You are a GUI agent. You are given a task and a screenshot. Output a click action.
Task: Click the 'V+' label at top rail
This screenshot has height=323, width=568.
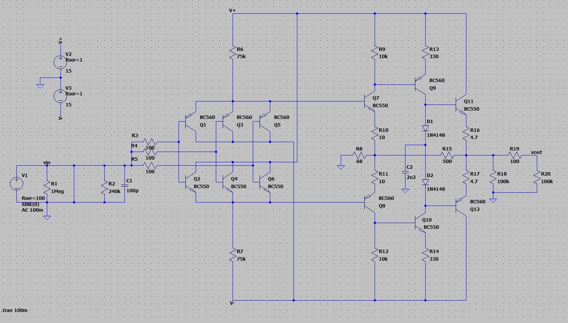click(233, 10)
